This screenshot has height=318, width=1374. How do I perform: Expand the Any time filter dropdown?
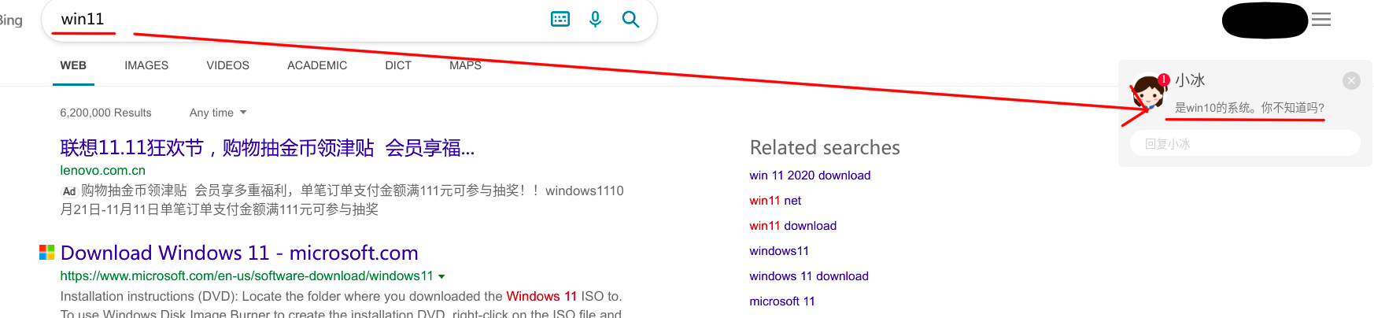[218, 113]
